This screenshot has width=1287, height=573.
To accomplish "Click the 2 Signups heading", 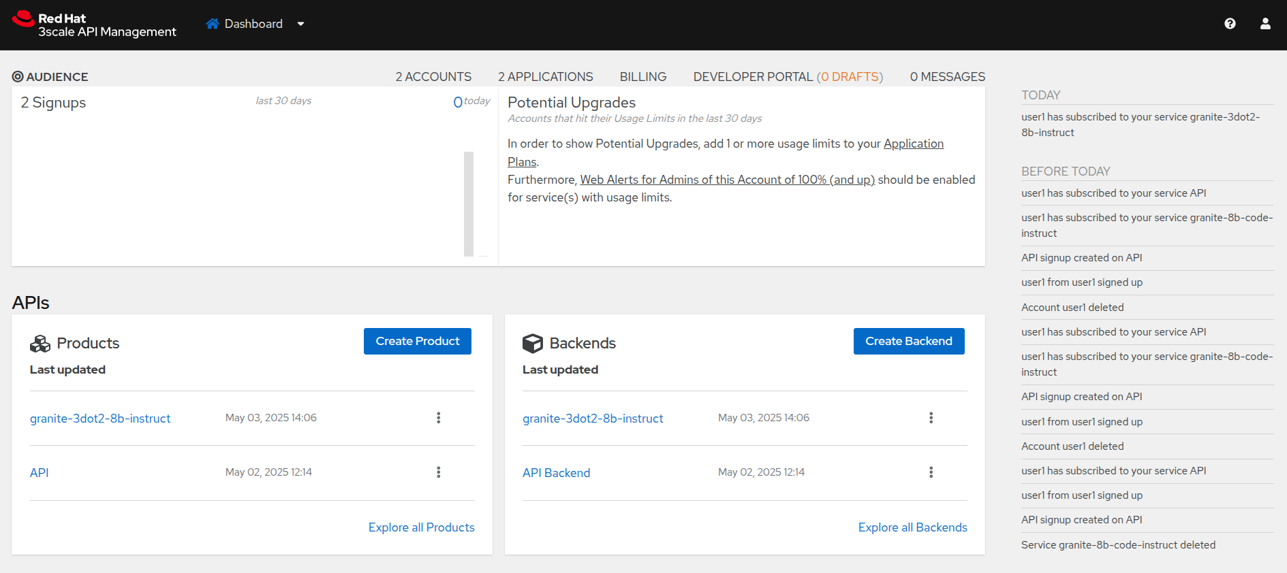I will coord(53,103).
